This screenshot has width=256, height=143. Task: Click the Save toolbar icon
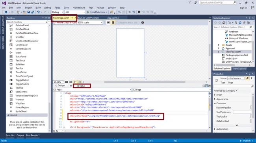[29, 12]
